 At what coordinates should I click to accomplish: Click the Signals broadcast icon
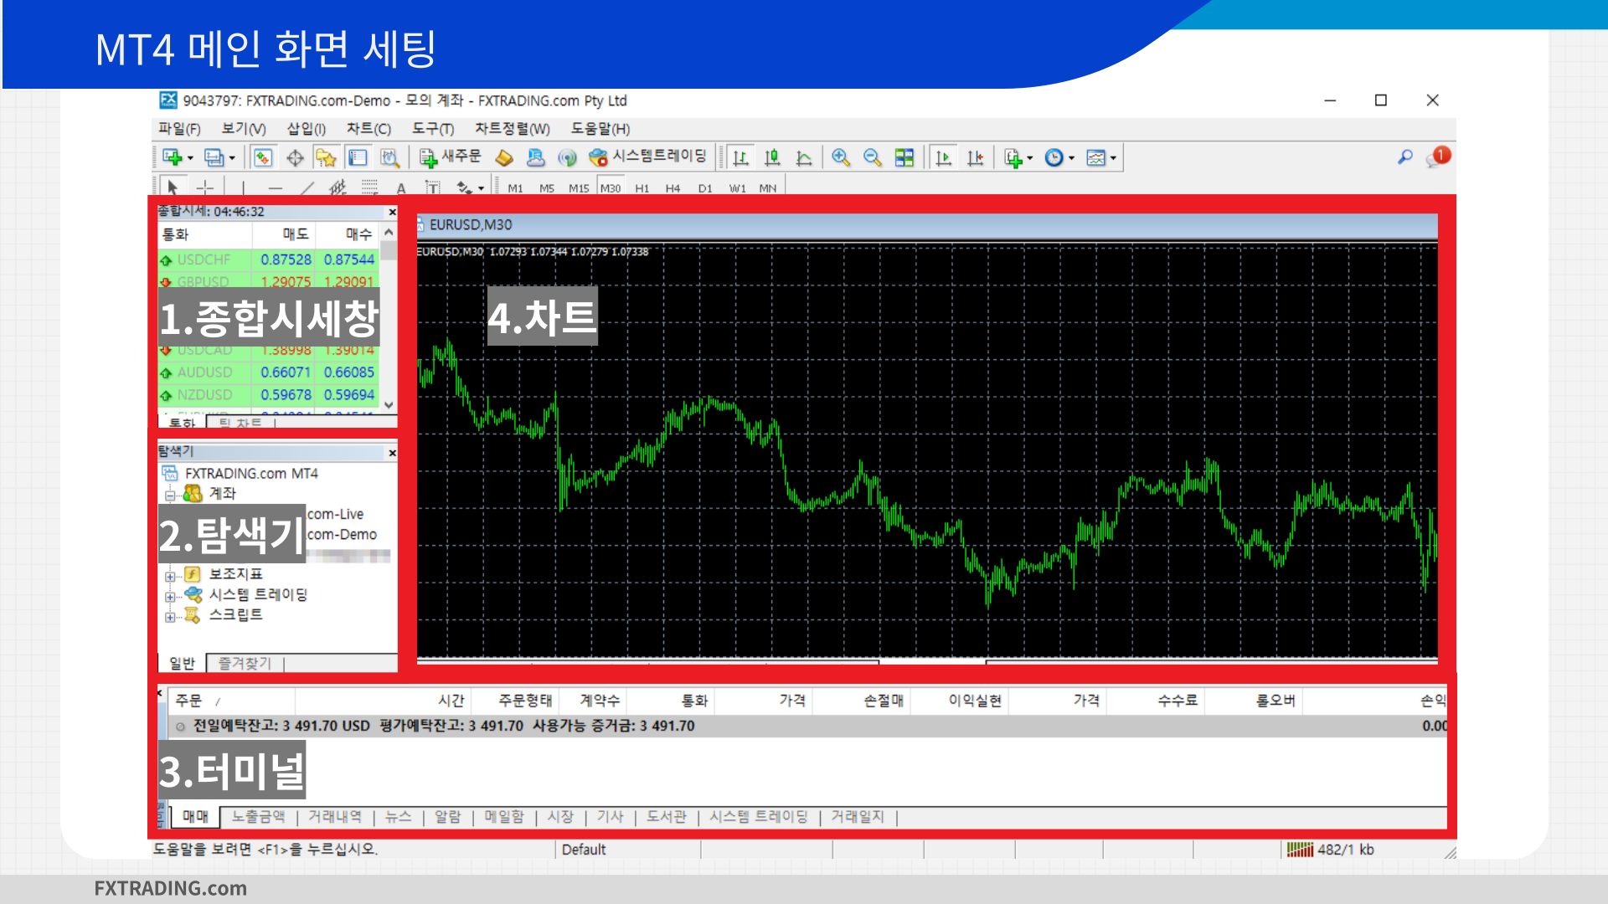(567, 157)
